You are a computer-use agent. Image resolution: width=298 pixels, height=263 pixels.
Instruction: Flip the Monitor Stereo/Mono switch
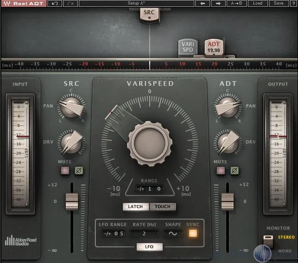(268, 241)
